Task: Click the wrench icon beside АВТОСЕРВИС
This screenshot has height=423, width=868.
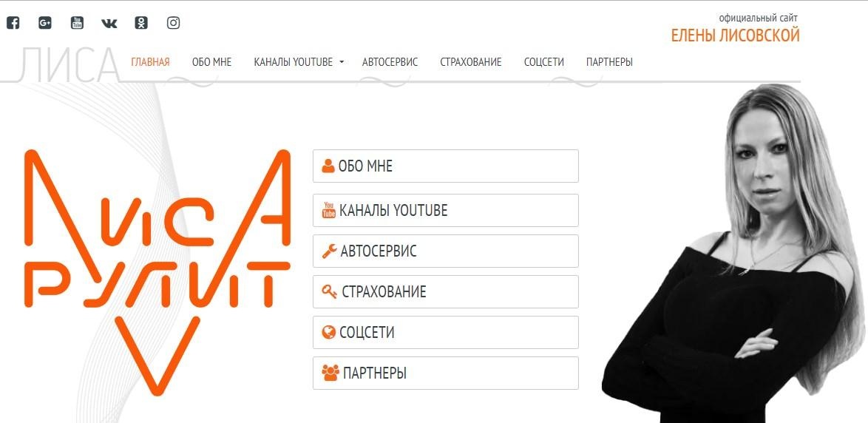Action: (329, 251)
